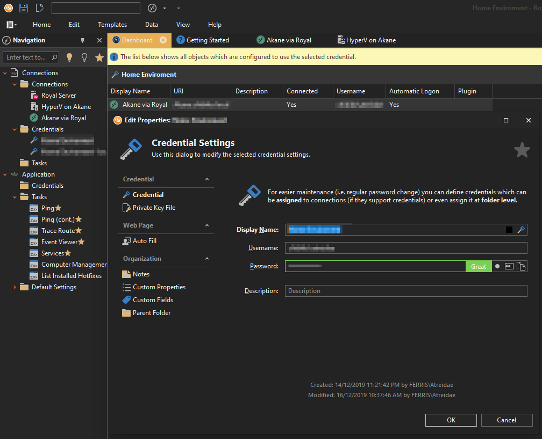The width and height of the screenshot is (542, 439).
Task: Click the edit document icon beside Save
Action: (x=40, y=8)
